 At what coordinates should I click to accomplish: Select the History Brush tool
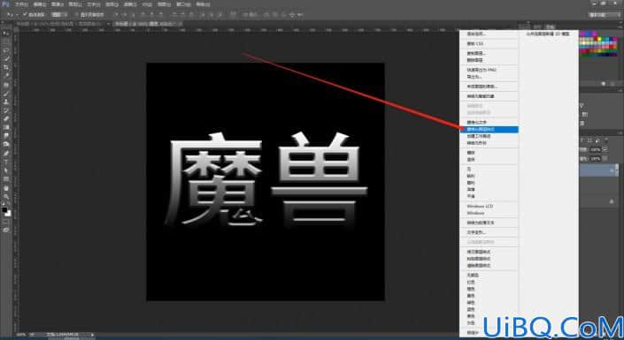(6, 110)
